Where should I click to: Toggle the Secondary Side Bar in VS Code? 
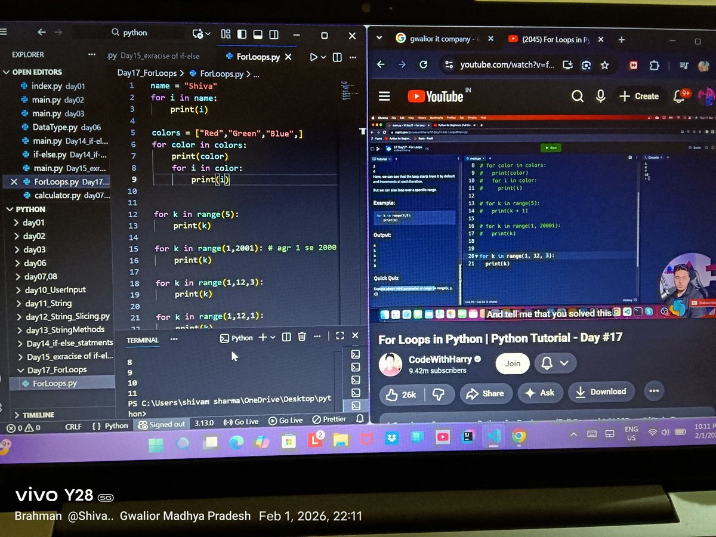[x=273, y=35]
